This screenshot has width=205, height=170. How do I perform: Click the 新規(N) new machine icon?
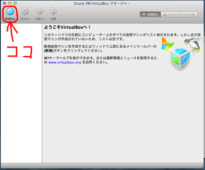pyautogui.click(x=10, y=11)
